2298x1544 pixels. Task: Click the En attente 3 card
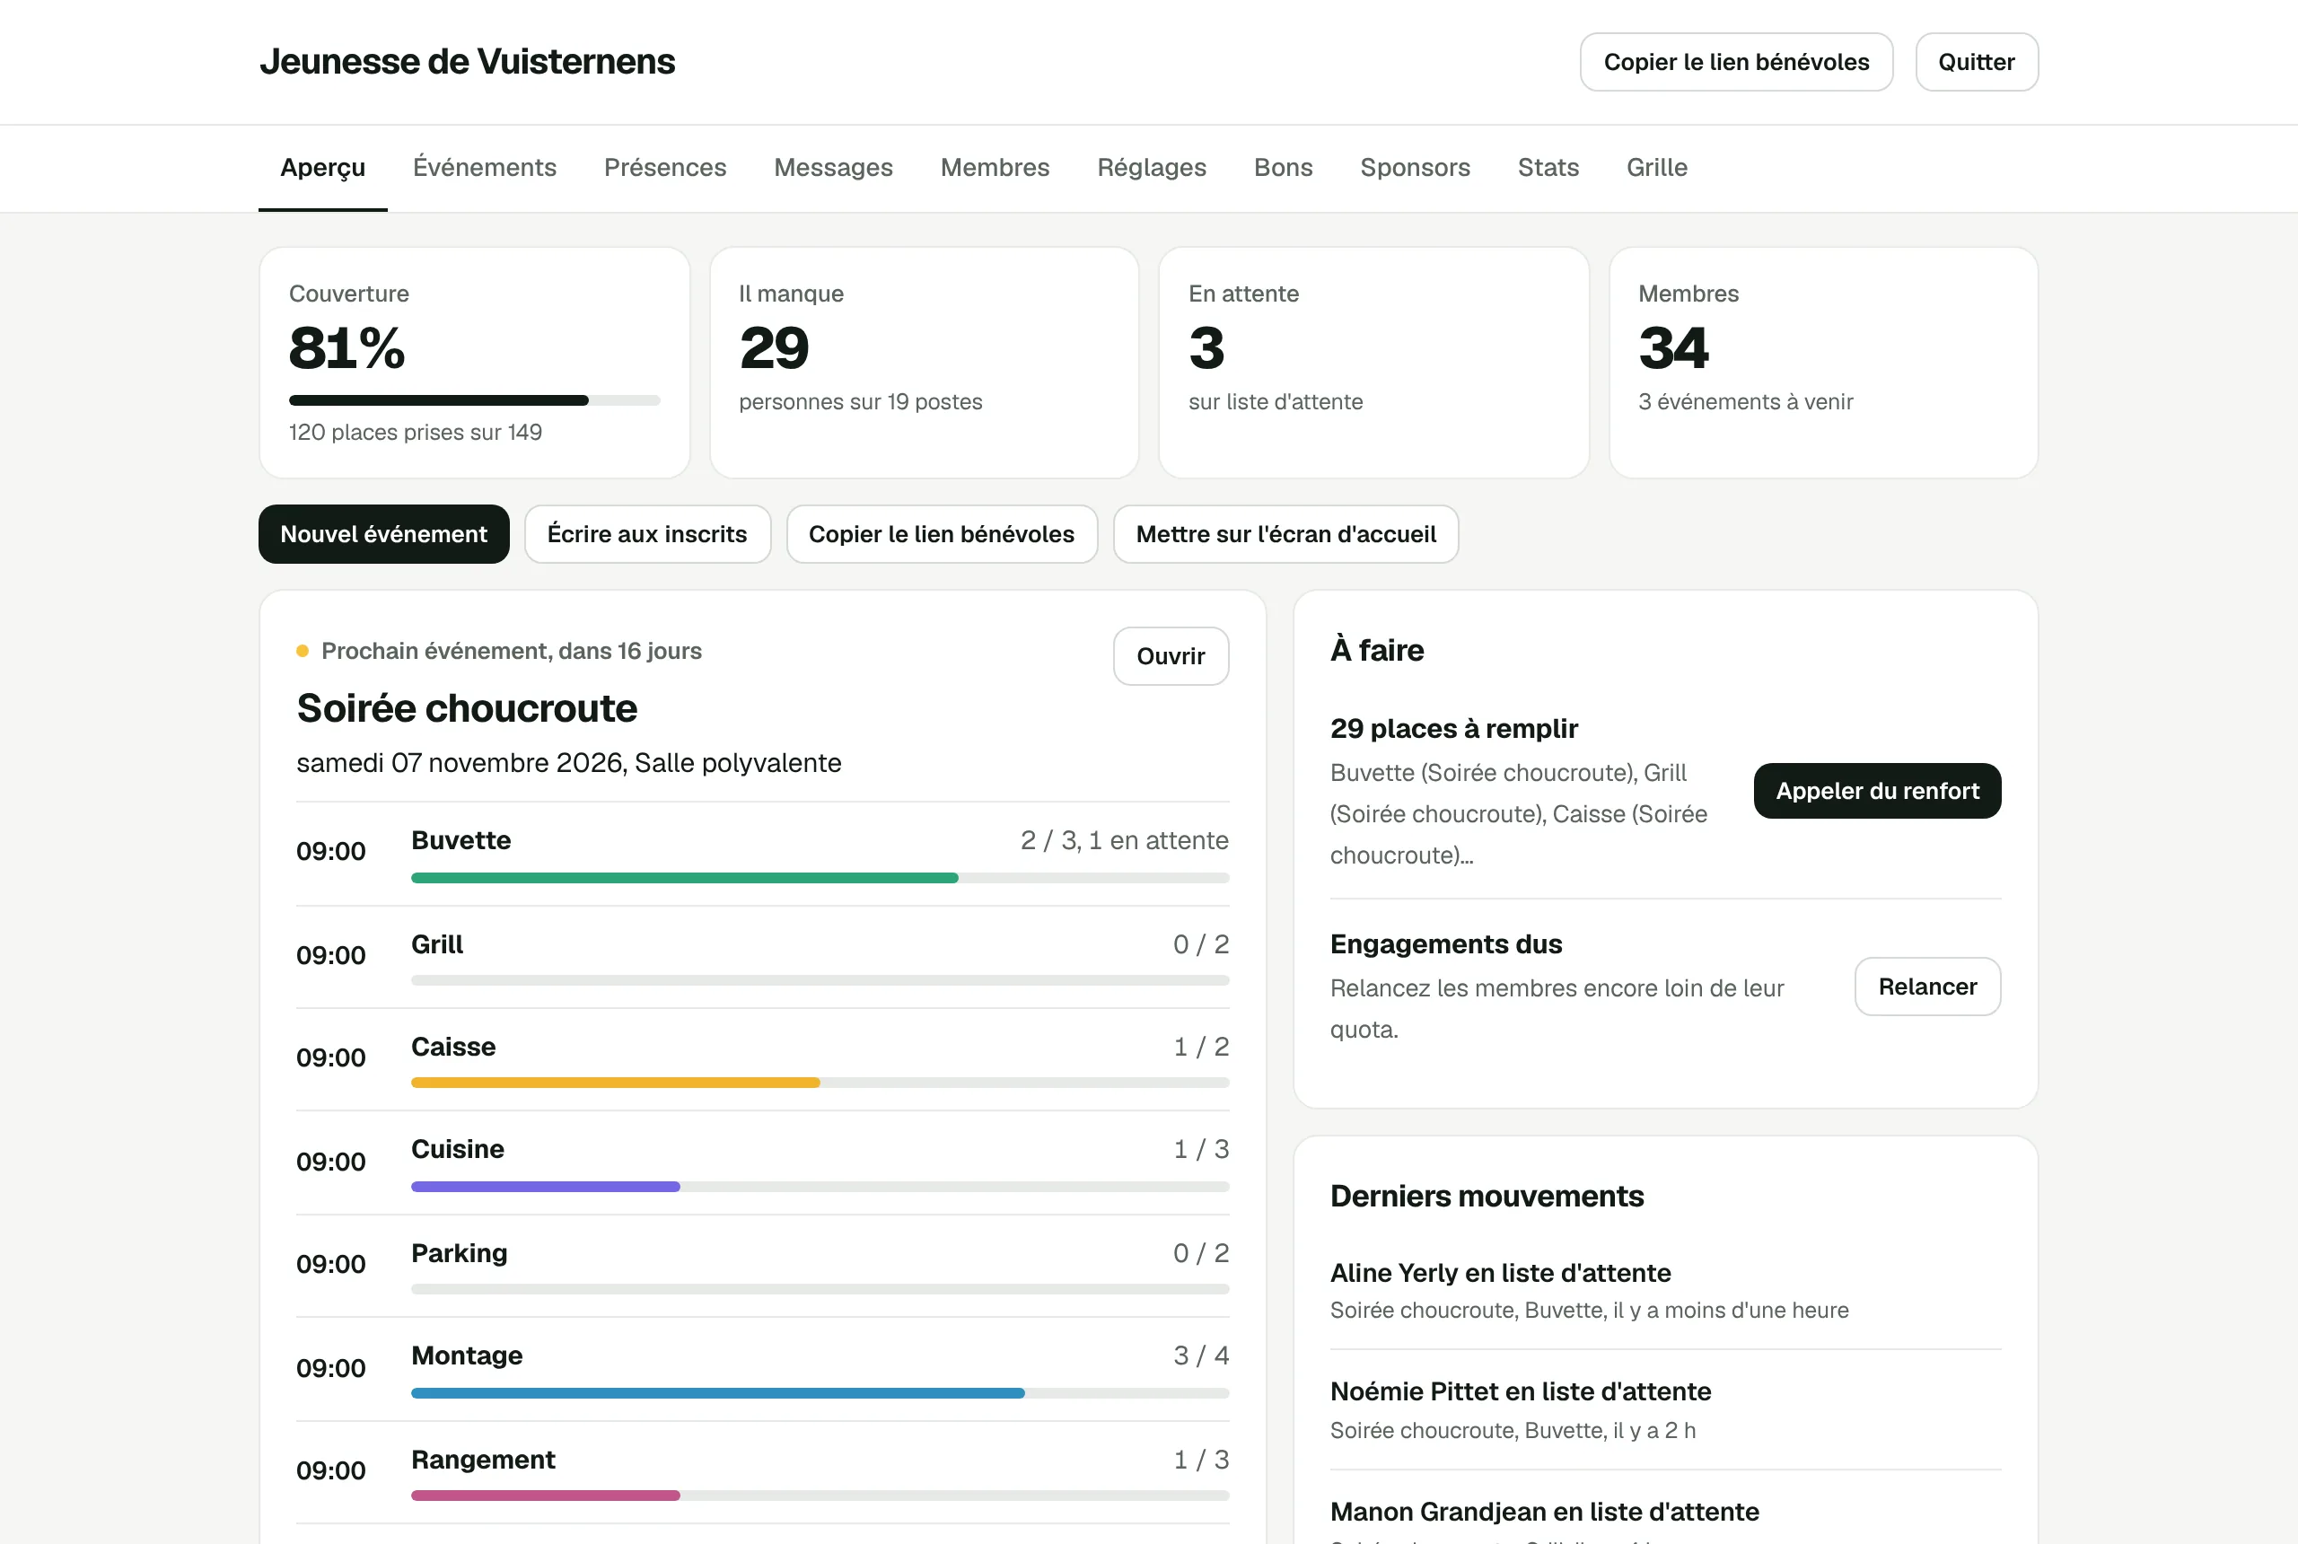1373,363
